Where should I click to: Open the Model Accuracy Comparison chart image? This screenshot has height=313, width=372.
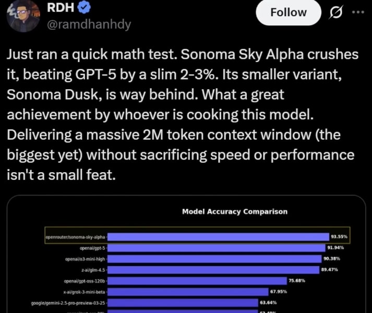click(186, 254)
